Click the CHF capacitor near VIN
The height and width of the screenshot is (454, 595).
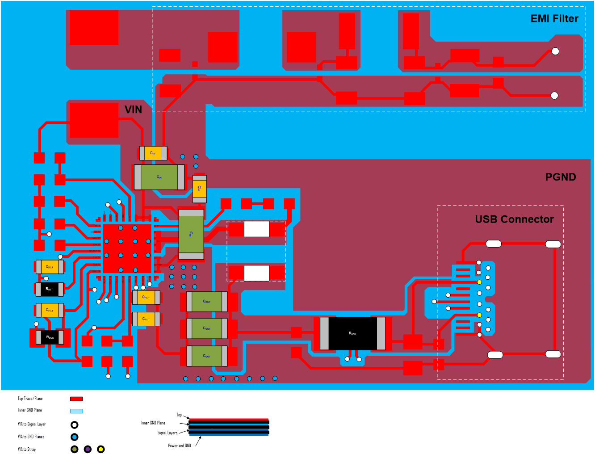coord(152,153)
